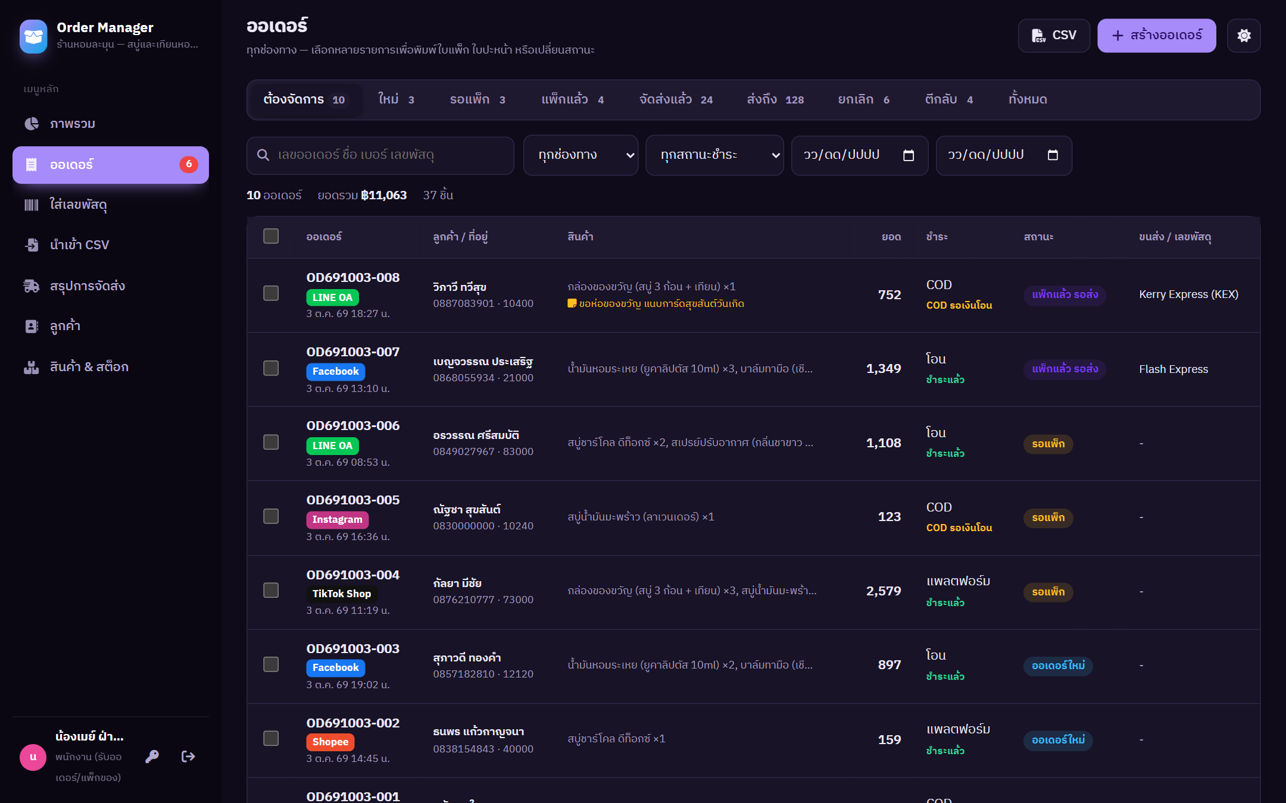
Task: Open the ภาพรวม overview pie icon
Action: (x=32, y=124)
